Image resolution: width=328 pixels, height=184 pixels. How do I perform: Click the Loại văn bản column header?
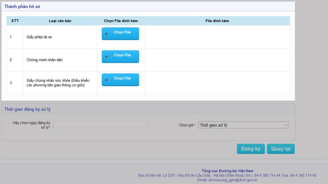[55, 20]
